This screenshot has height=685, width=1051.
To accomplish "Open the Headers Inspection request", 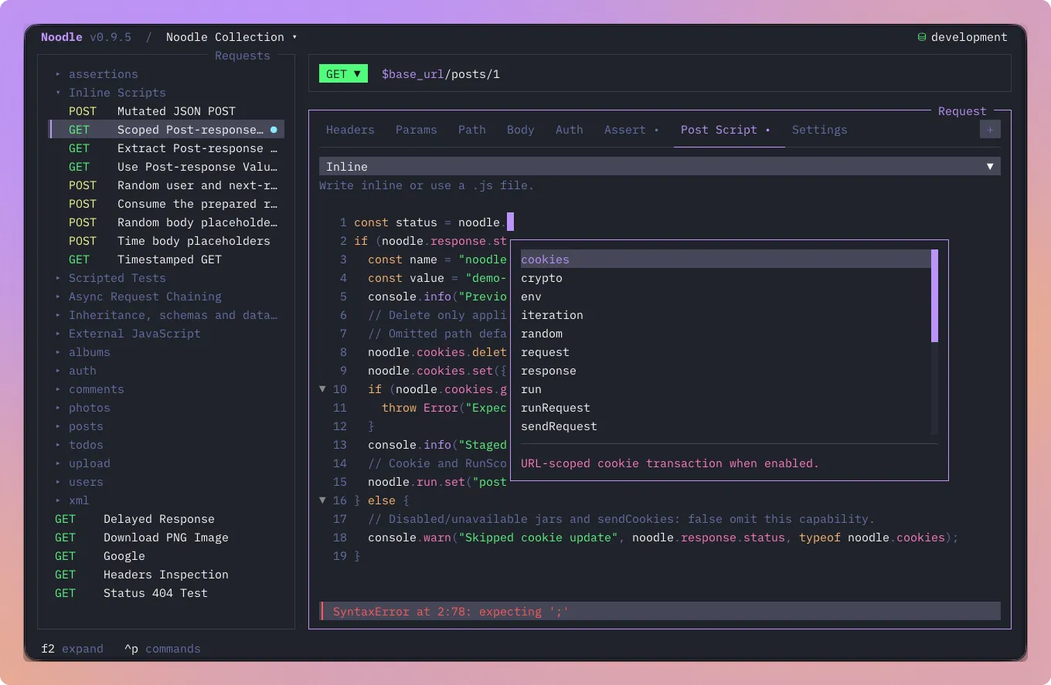I will click(166, 575).
